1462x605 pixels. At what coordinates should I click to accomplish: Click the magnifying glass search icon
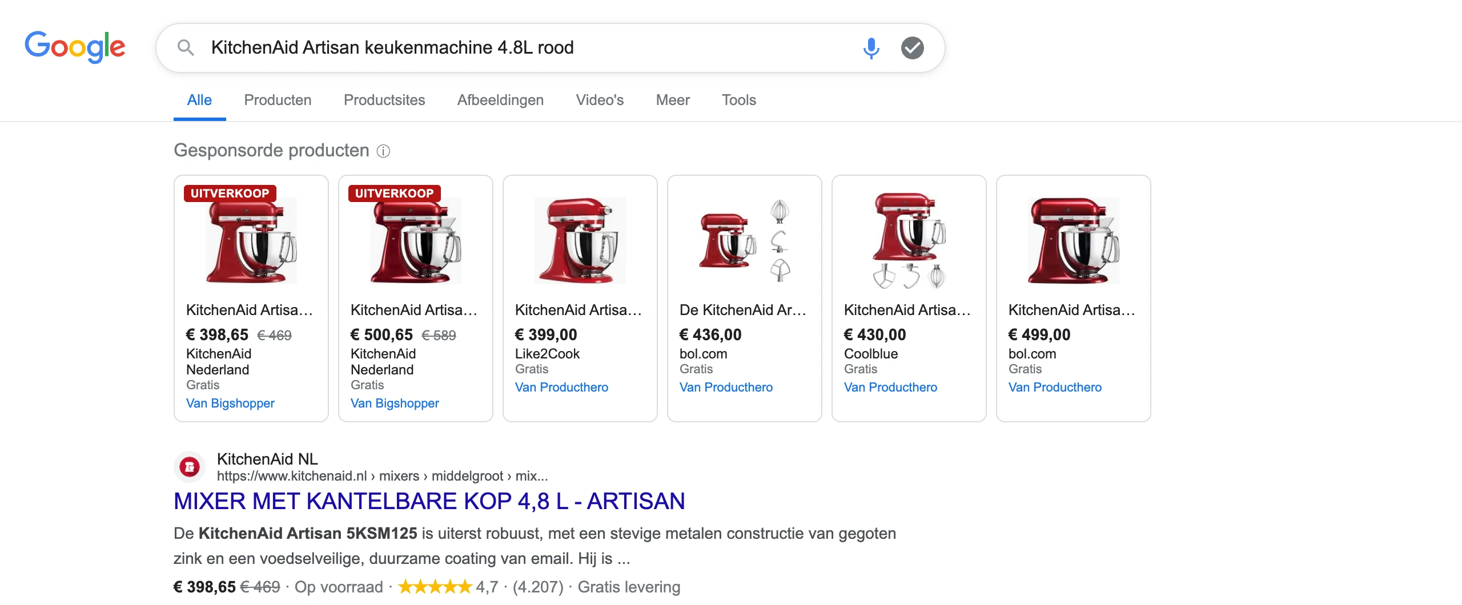pos(185,47)
